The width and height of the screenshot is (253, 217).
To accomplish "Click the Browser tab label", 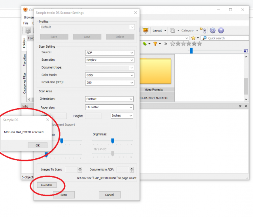I will (29, 17).
